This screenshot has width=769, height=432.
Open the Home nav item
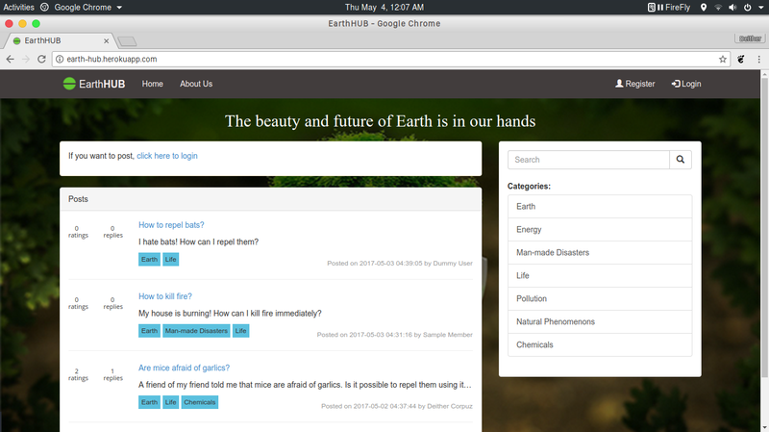click(152, 84)
